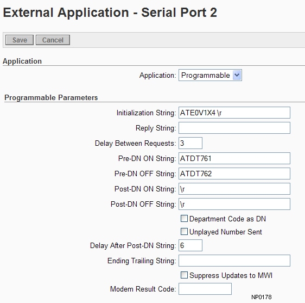Open the Application dropdown arrow

pyautogui.click(x=237, y=75)
